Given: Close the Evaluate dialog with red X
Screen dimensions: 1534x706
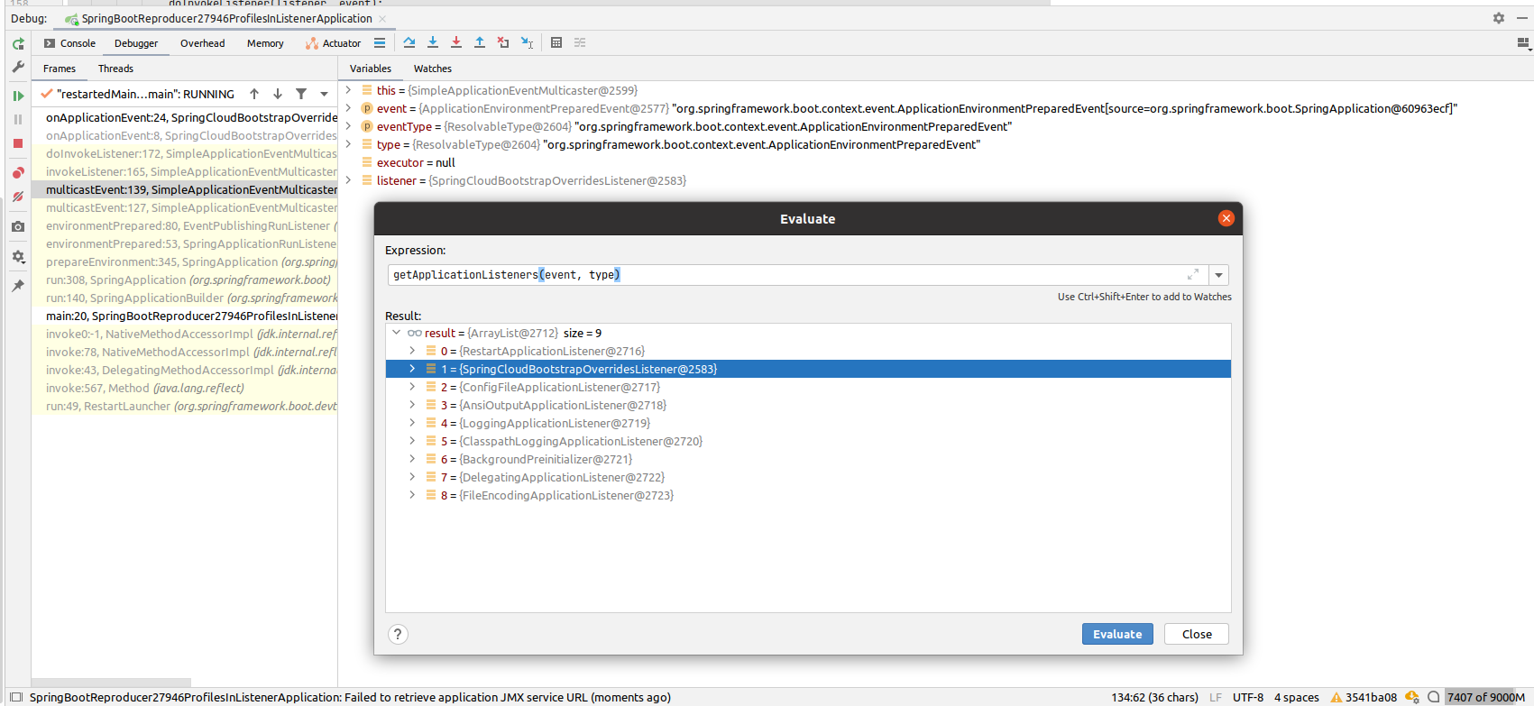Looking at the screenshot, I should (1226, 218).
